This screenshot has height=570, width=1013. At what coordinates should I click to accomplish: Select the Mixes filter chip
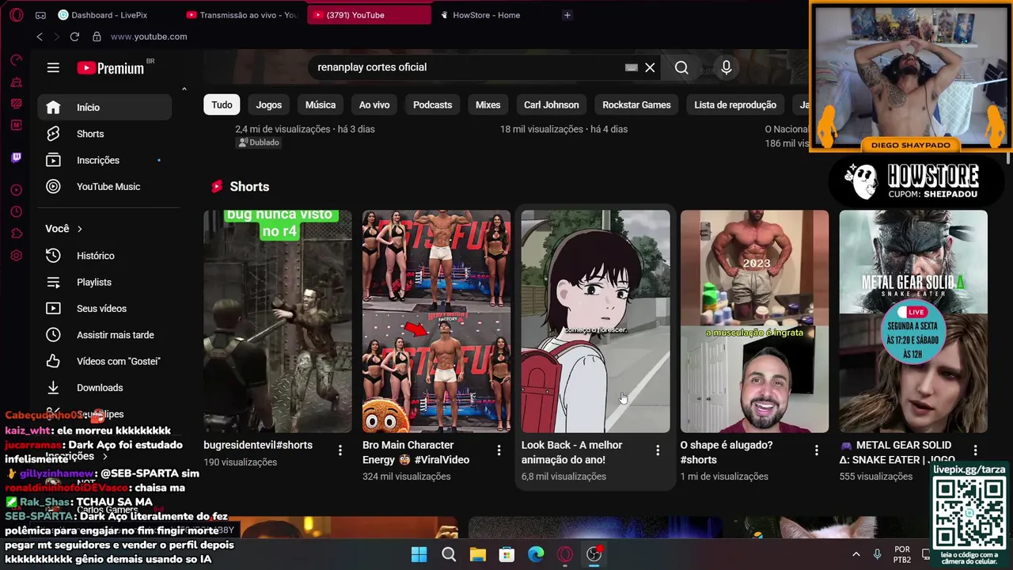pos(488,104)
